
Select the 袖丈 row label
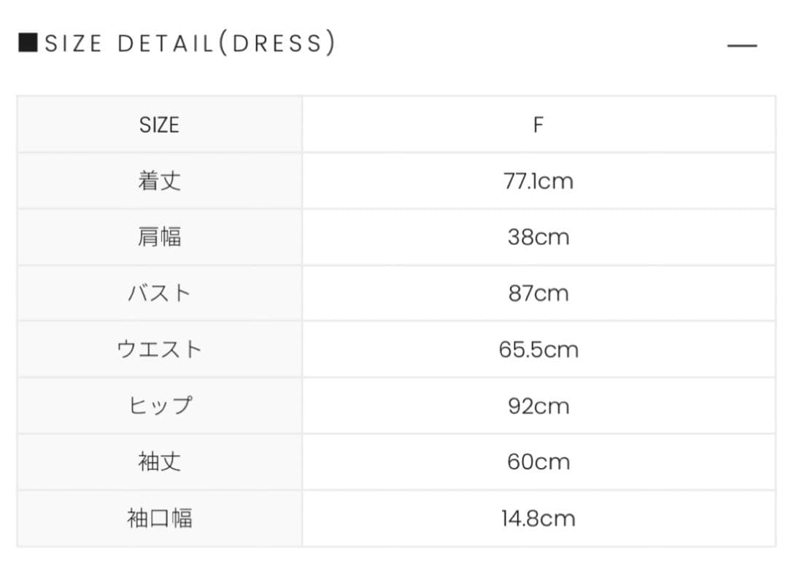pyautogui.click(x=159, y=461)
